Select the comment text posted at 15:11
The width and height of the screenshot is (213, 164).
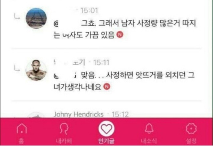124,81
